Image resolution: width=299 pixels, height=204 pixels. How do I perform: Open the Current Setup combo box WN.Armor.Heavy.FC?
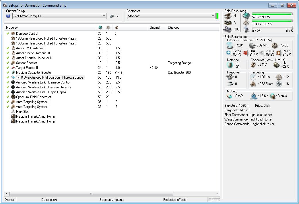click(59, 16)
